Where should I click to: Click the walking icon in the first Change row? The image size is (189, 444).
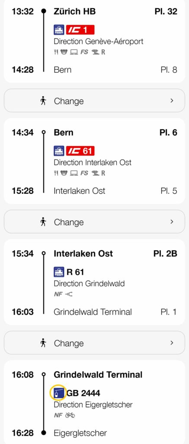click(x=43, y=101)
